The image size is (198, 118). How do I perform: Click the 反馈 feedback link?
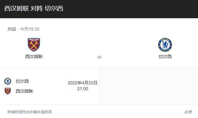(x=188, y=112)
